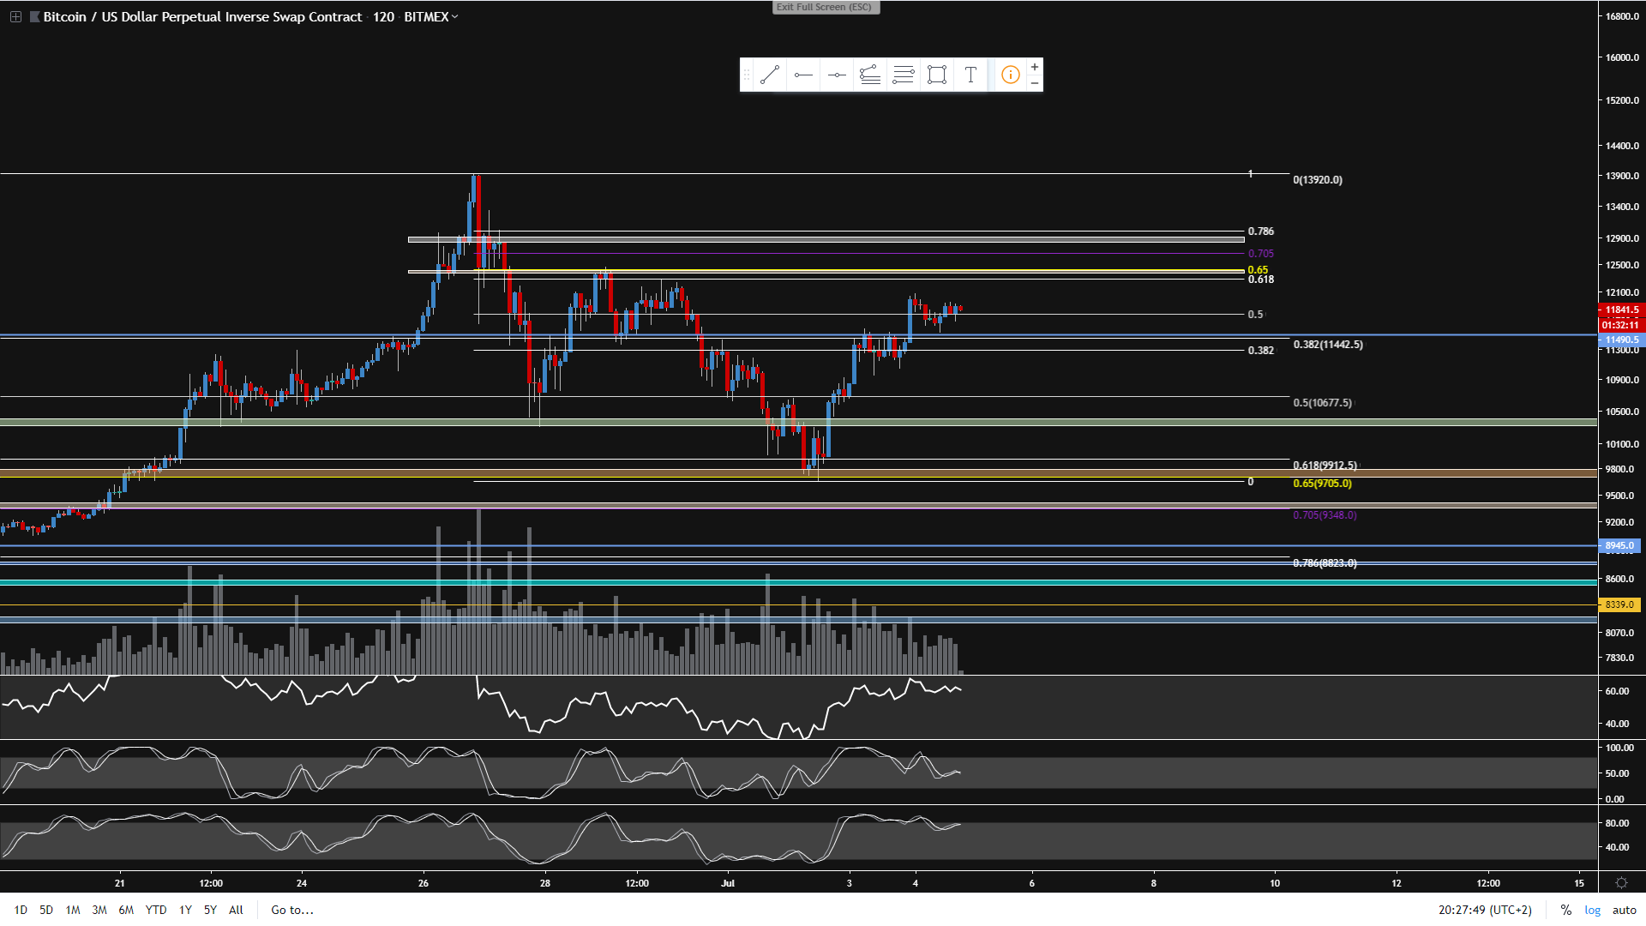Image resolution: width=1646 pixels, height=926 pixels.
Task: Select the Rectangle drawing tool
Action: pos(937,75)
